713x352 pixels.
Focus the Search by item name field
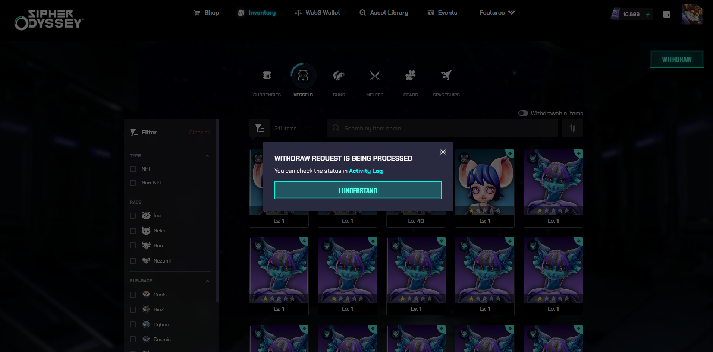coord(442,128)
